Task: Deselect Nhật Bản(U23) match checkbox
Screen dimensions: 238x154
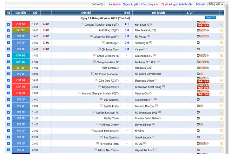Action: click(9, 68)
